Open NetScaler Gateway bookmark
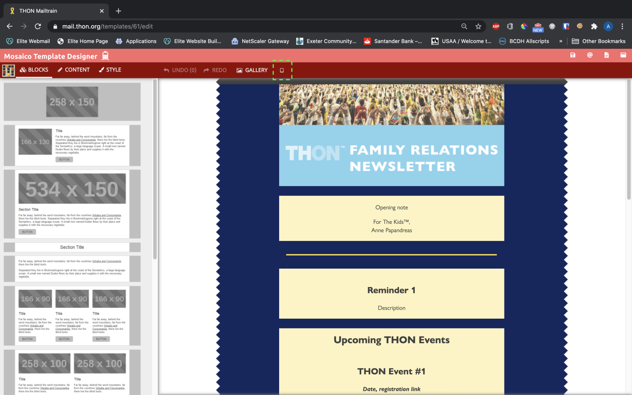 (260, 41)
